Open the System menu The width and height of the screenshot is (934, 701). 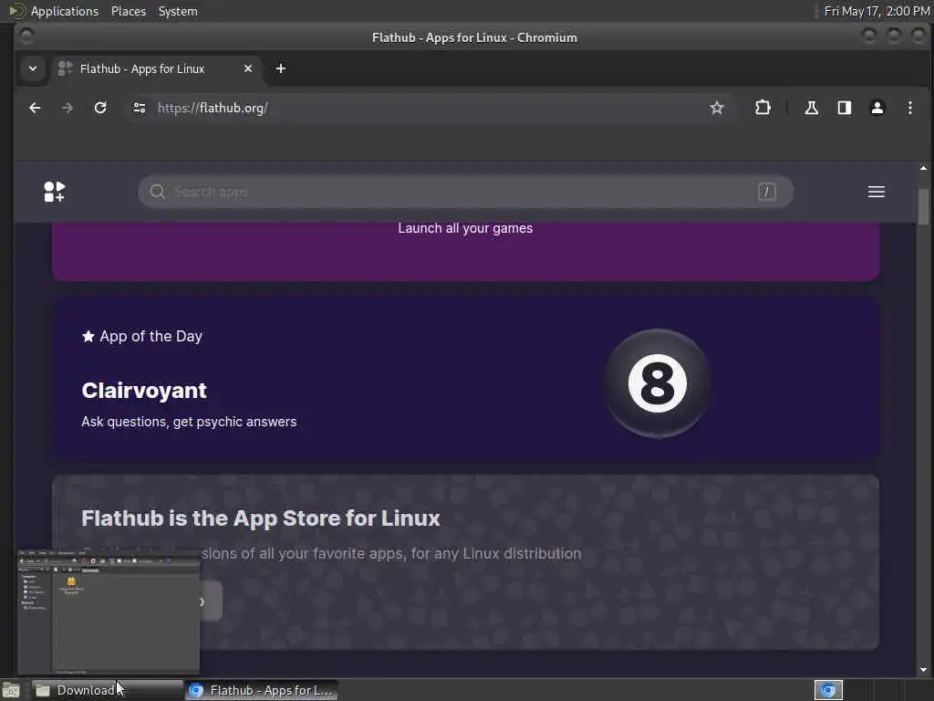178,11
